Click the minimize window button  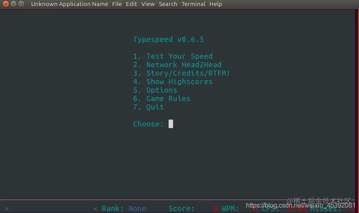pos(13,4)
